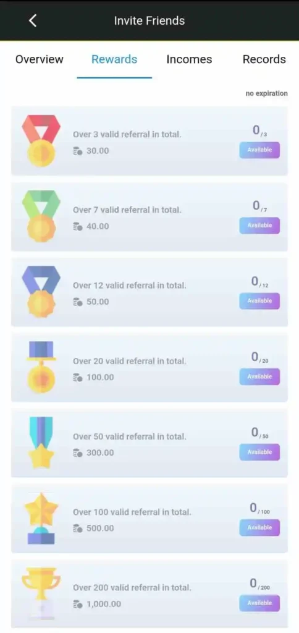Tap Available for the 100 referral reward
This screenshot has height=633, width=299.
(x=259, y=528)
